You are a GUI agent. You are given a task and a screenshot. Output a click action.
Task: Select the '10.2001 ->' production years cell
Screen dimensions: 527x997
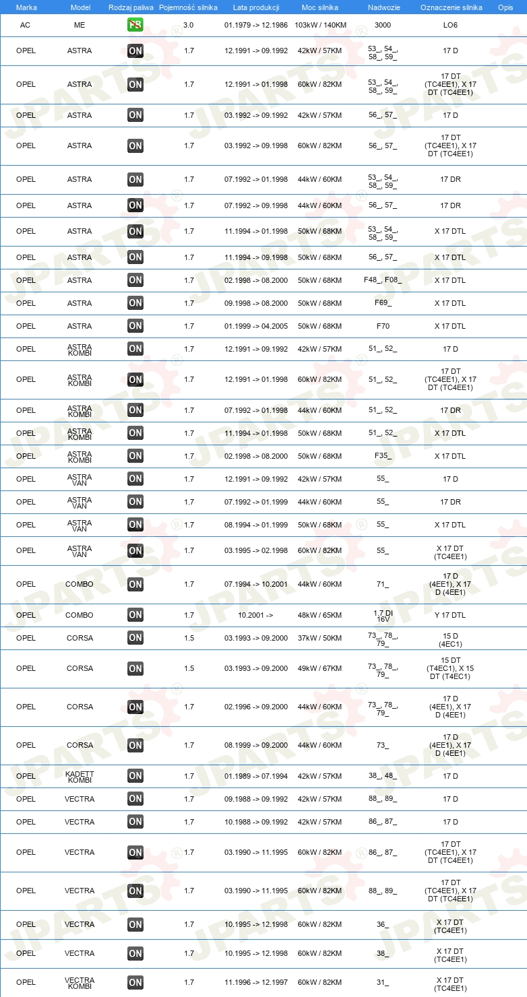tap(256, 615)
